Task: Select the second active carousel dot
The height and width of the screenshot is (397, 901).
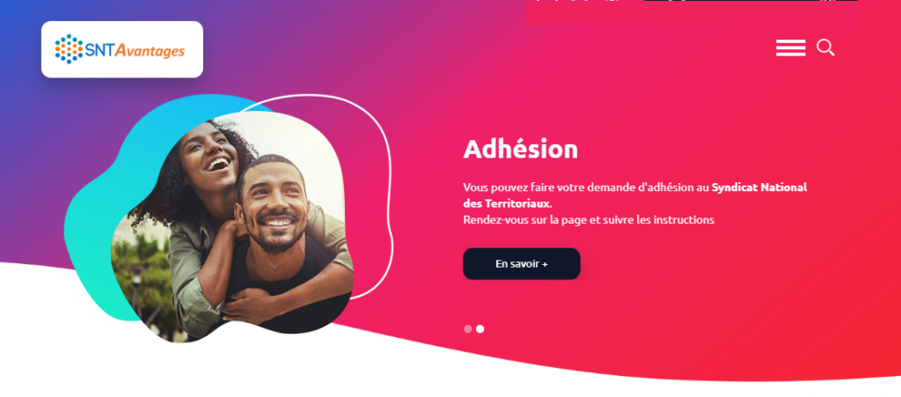Action: (x=480, y=329)
